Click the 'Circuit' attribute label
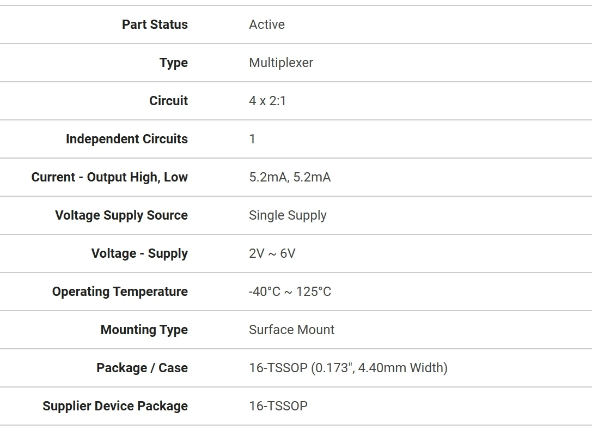592x430 pixels. pyautogui.click(x=168, y=101)
